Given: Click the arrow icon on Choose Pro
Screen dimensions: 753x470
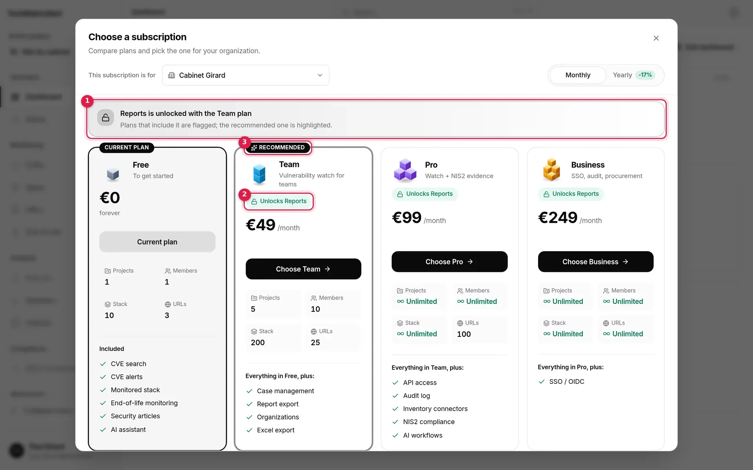Looking at the screenshot, I should click(470, 262).
